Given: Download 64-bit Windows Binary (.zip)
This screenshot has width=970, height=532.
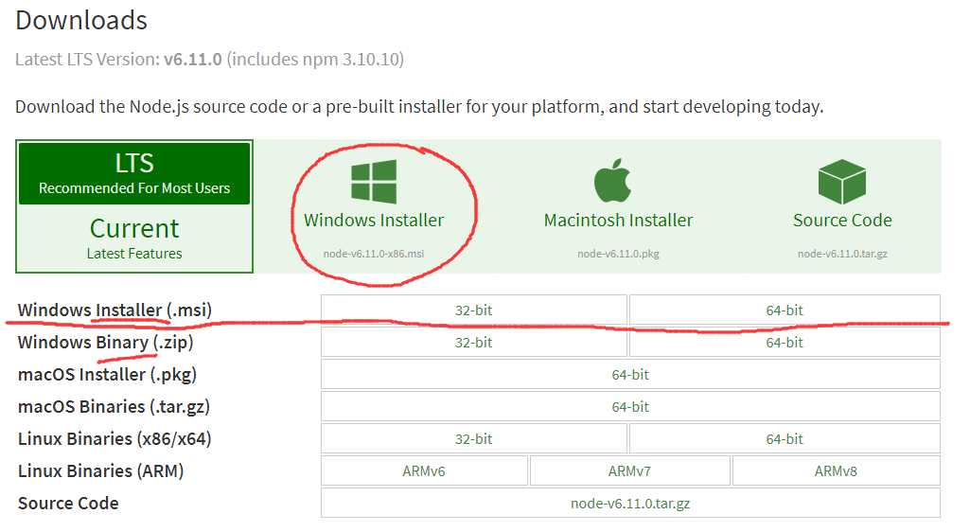Looking at the screenshot, I should [785, 342].
